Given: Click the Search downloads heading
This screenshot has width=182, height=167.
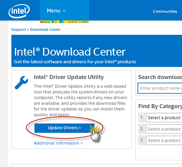Looking at the screenshot, I should pos(160,77).
